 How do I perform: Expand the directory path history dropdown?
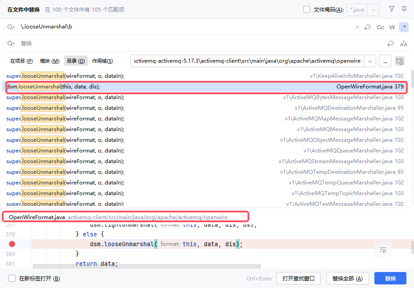pyautogui.click(x=369, y=61)
